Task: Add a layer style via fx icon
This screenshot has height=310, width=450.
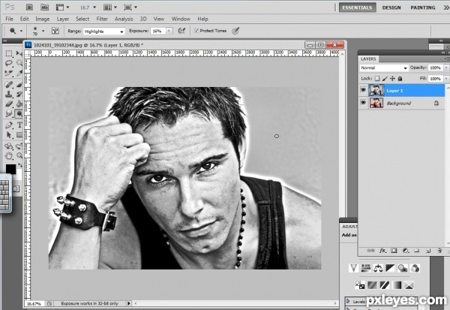Action: coord(382,251)
